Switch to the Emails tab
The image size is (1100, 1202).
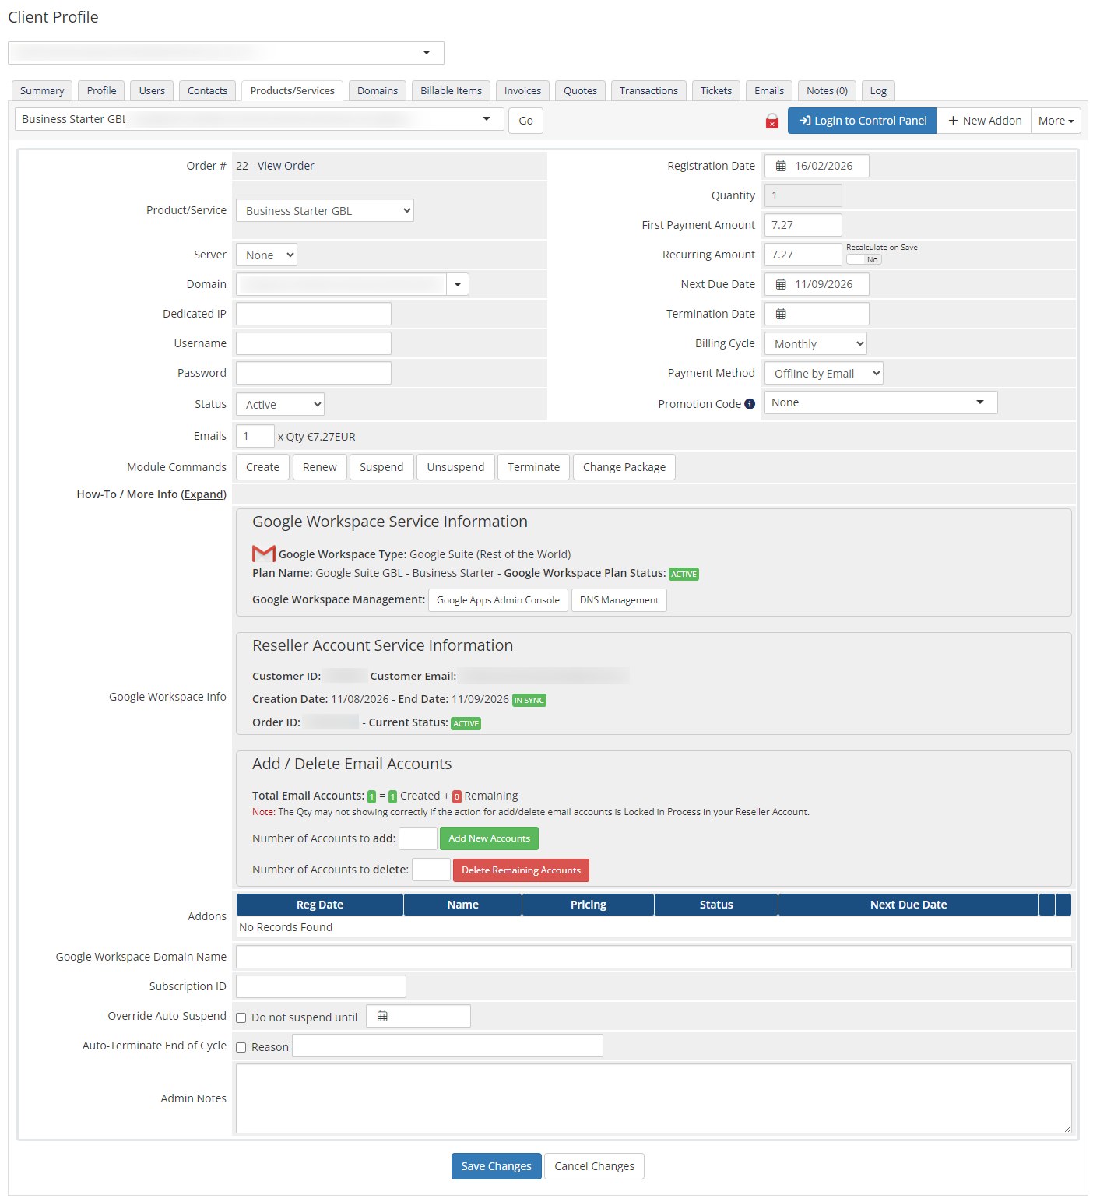tap(769, 90)
